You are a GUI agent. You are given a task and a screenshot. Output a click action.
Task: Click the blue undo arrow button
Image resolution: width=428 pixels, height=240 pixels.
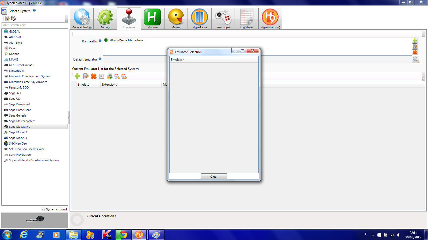4,11
